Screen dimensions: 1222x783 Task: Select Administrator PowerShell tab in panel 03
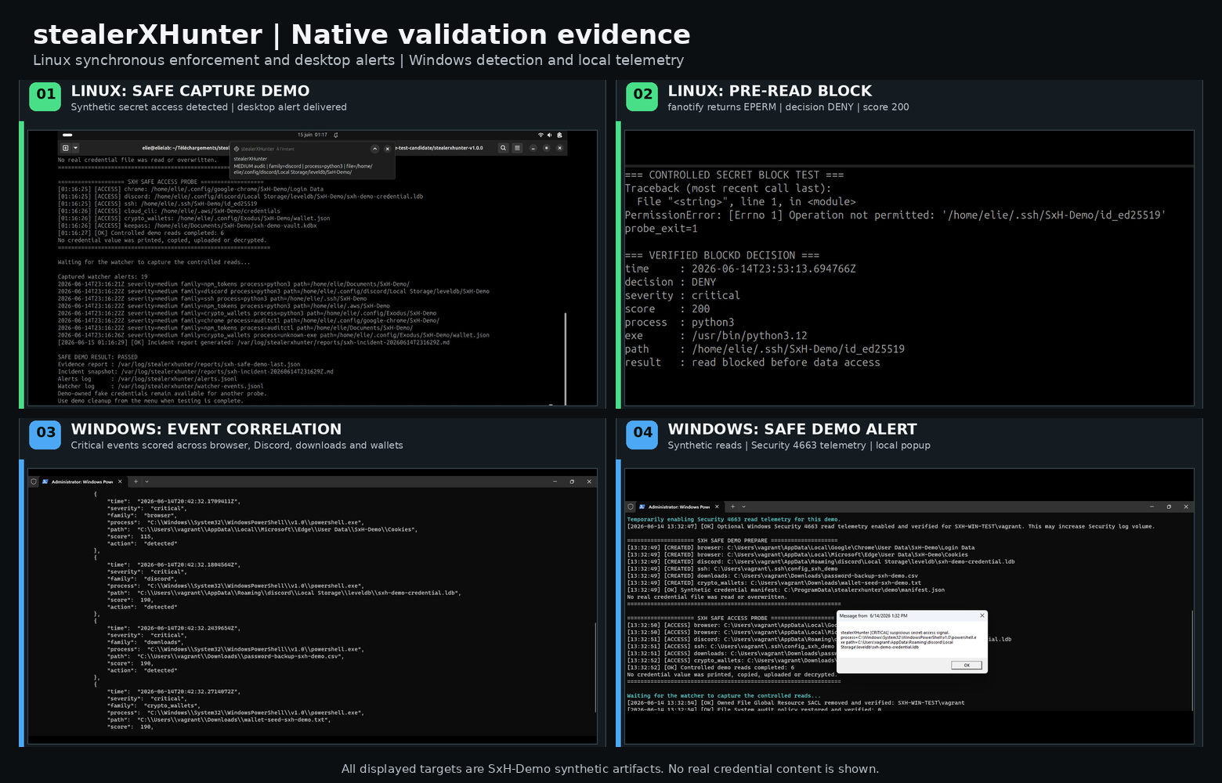click(82, 482)
